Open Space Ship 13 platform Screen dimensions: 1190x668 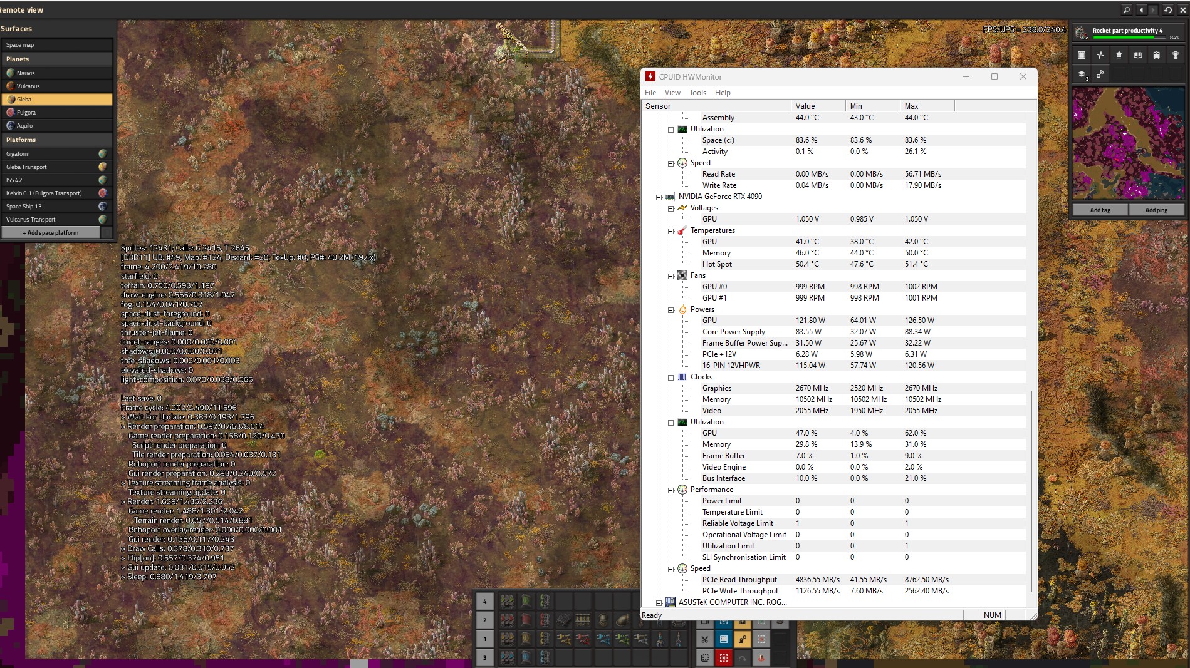57,206
